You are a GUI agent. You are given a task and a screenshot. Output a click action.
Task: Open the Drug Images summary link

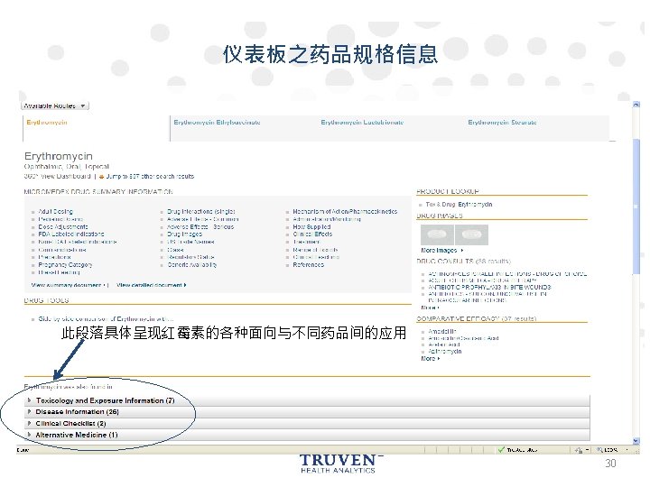184,234
